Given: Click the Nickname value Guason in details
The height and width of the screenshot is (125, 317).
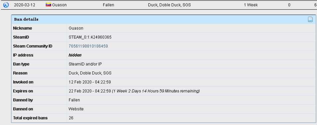Looking at the screenshot, I should coord(76,28).
